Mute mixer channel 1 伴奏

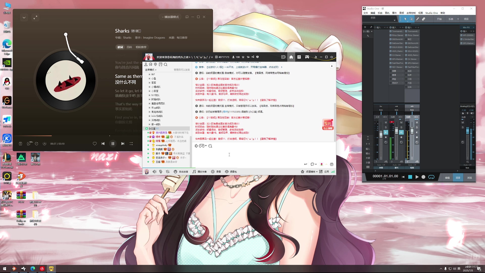386,122
